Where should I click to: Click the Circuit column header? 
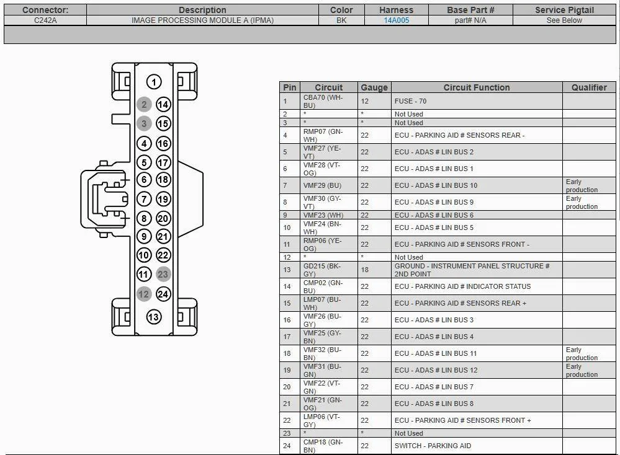[x=329, y=87]
